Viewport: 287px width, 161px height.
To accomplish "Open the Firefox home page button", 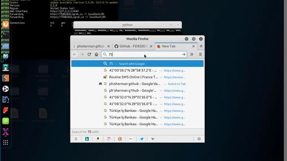I will click(96, 55).
